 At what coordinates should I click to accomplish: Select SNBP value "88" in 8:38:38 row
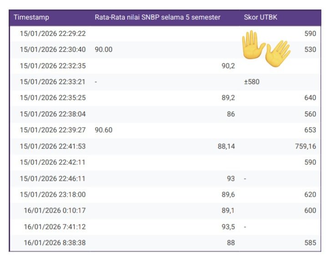click(231, 243)
